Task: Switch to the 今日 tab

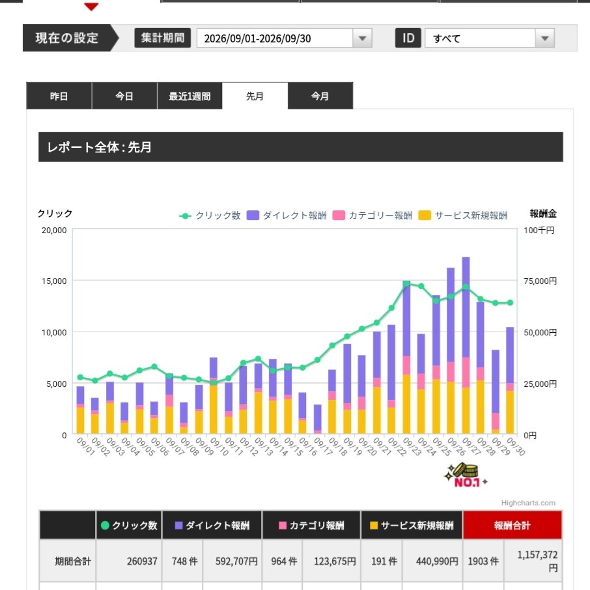Action: tap(124, 96)
